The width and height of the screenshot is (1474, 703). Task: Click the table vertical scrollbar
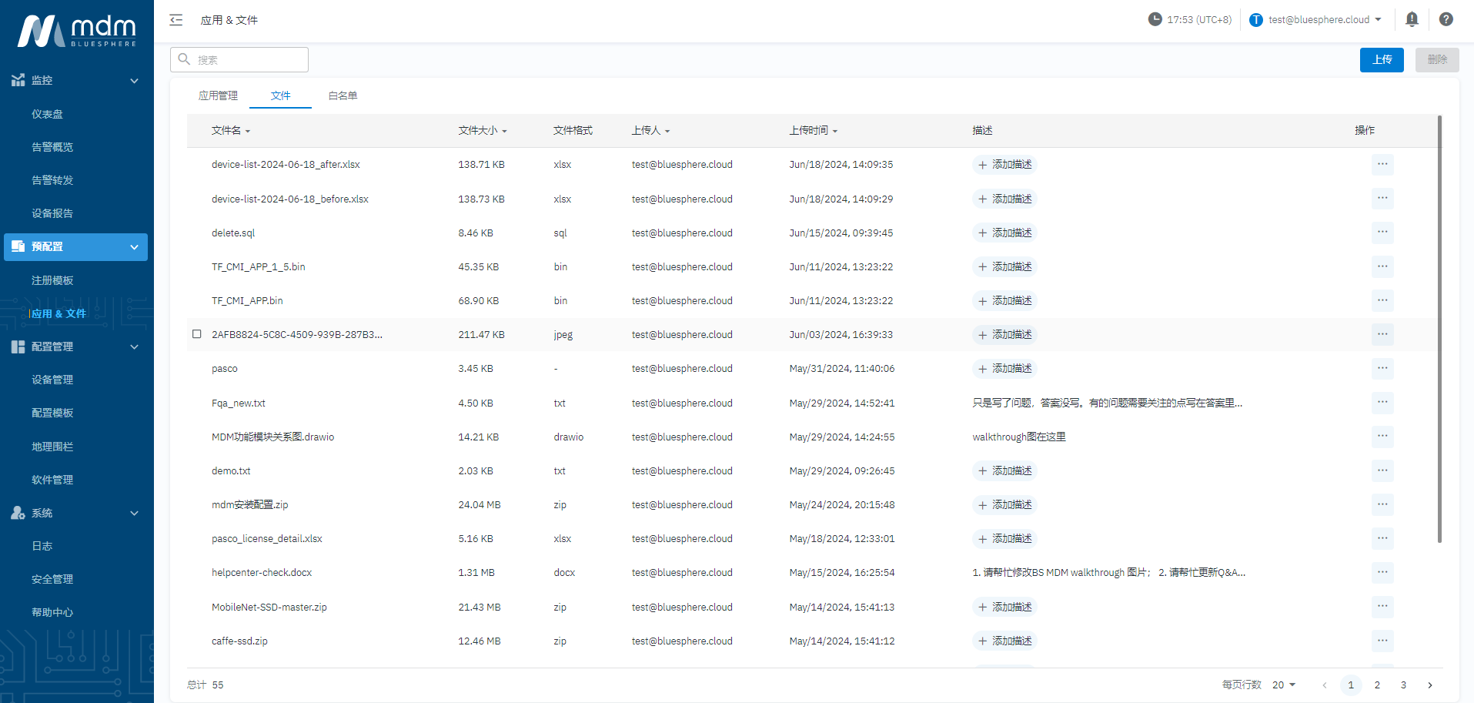tap(1439, 330)
